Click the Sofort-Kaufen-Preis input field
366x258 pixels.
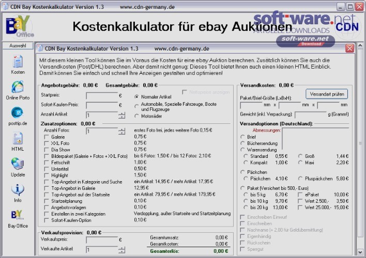coord(102,105)
